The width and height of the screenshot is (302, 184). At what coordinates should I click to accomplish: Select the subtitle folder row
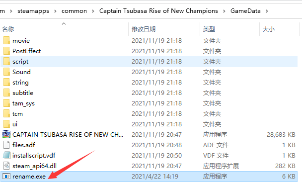pyautogui.click(x=149, y=93)
